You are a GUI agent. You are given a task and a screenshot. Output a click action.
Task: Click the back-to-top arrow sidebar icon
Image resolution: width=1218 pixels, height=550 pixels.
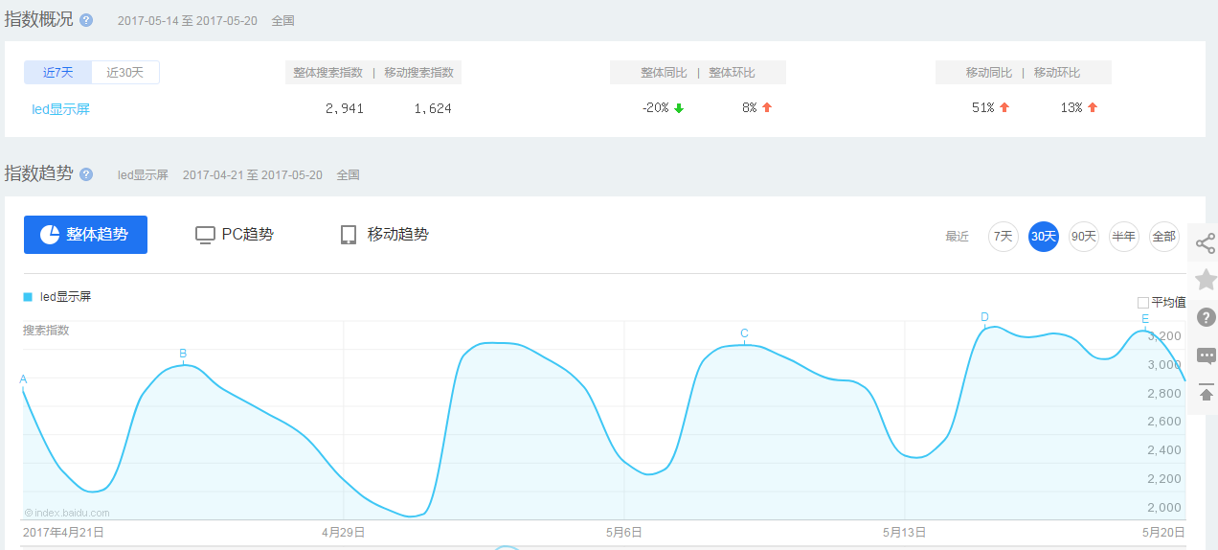point(1206,393)
